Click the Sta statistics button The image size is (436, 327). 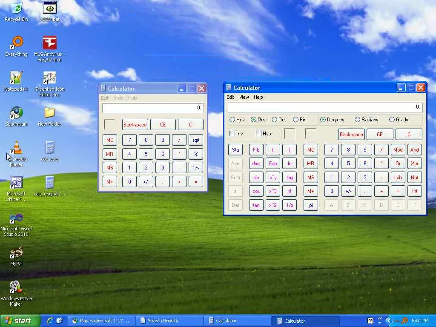235,149
